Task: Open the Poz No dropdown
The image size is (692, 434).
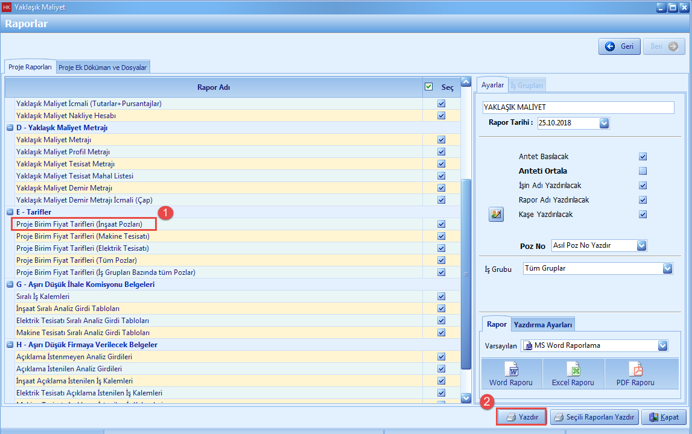Action: (641, 245)
